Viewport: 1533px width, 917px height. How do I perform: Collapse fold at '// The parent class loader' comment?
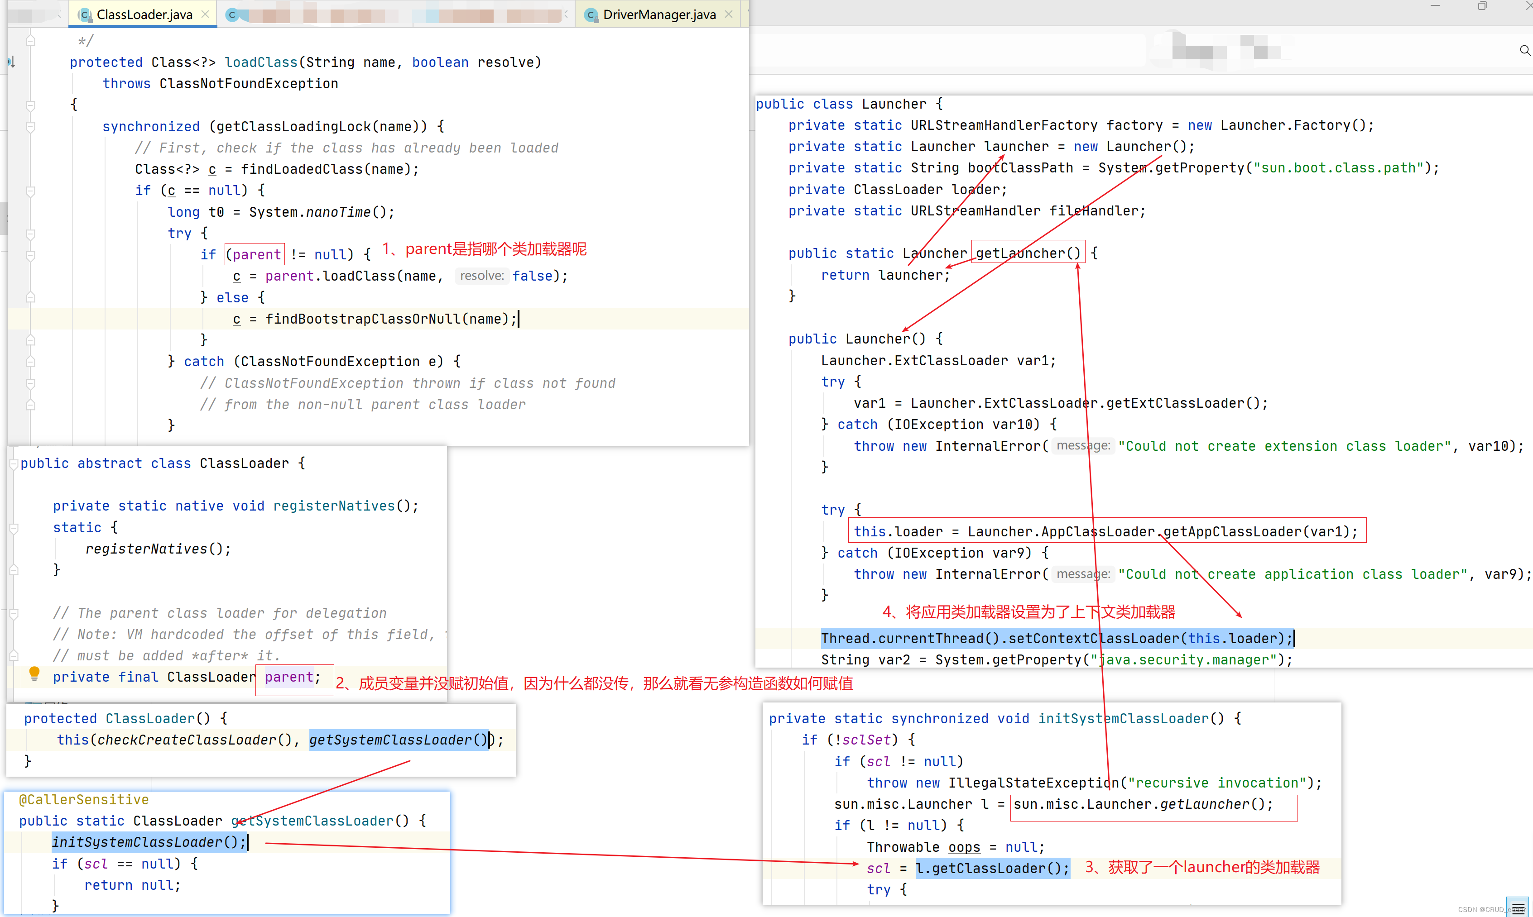[x=14, y=614]
